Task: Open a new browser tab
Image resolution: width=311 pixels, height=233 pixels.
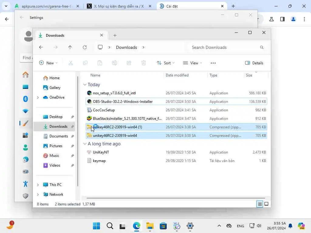Action: [x=233, y=6]
